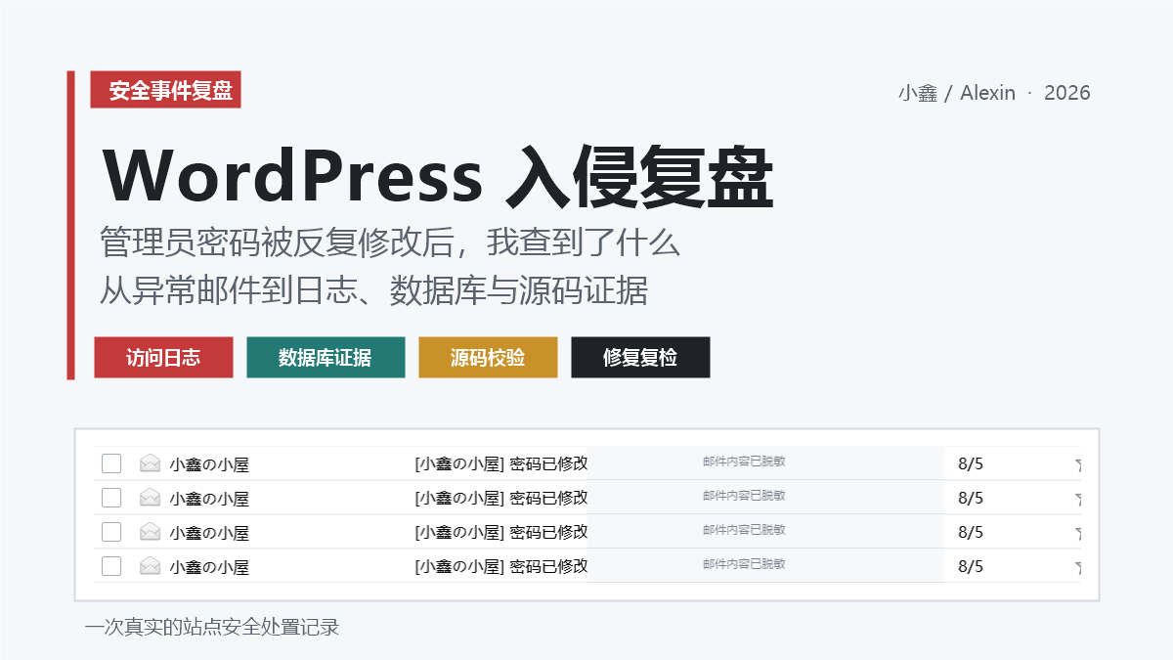
Task: Click the subtitle 管理员密码被反复修改后，我查到了什么
Action: pos(390,242)
